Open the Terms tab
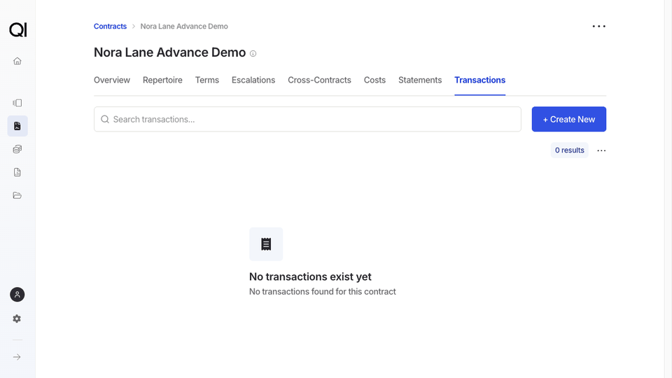672x378 pixels. tap(207, 80)
